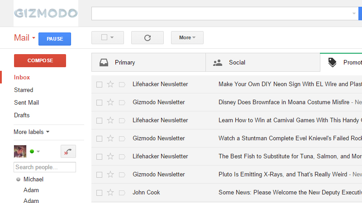The image size is (362, 203).
Task: Switch to the Social tab
Action: [263, 62]
